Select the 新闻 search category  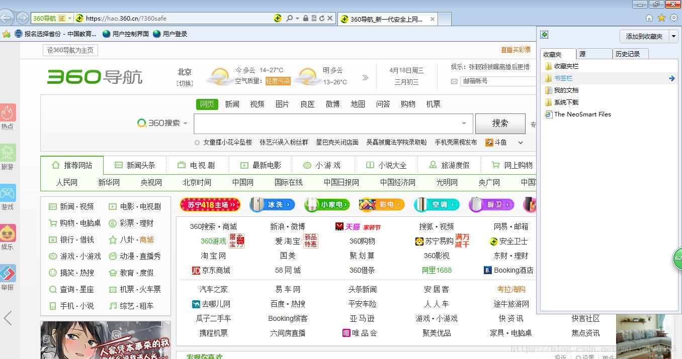(x=232, y=104)
